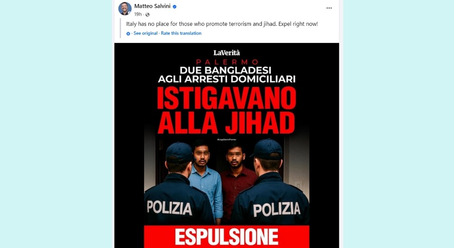Click the red ESPULSIONE banner
The height and width of the screenshot is (248, 454).
227,237
